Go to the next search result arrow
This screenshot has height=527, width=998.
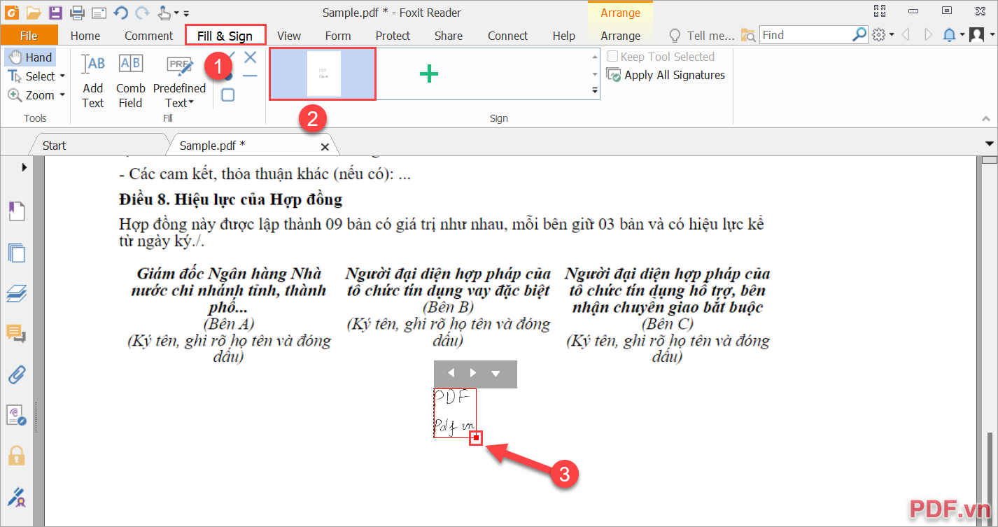[x=929, y=35]
